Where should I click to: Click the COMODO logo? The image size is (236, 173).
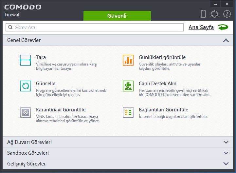[x=23, y=7]
